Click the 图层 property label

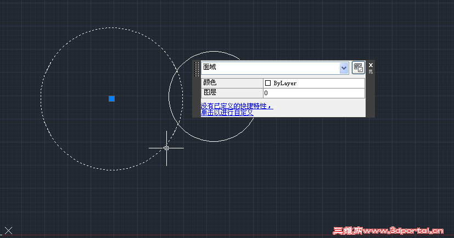click(x=232, y=93)
